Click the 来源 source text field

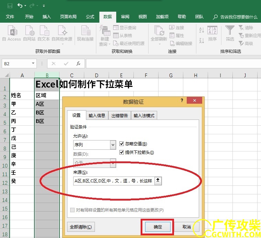(114, 181)
